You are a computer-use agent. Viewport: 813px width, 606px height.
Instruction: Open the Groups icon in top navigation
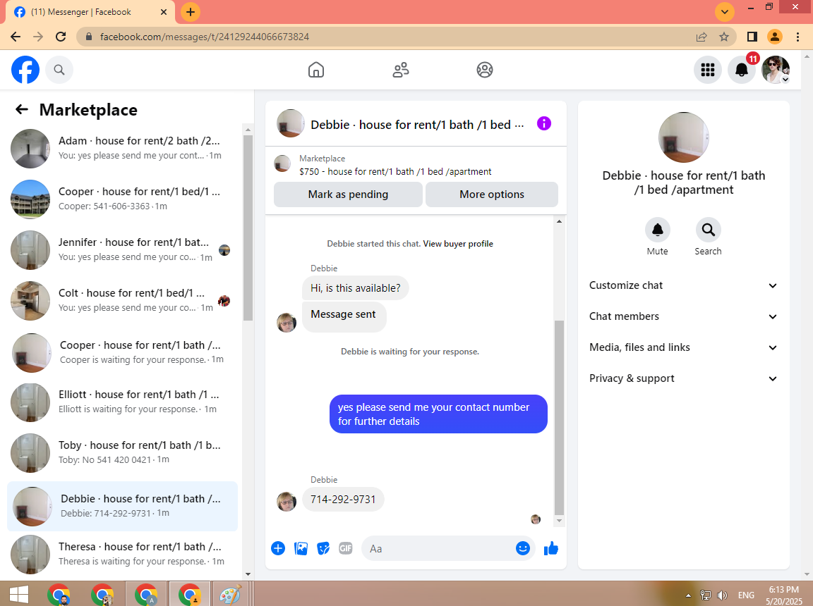click(485, 70)
